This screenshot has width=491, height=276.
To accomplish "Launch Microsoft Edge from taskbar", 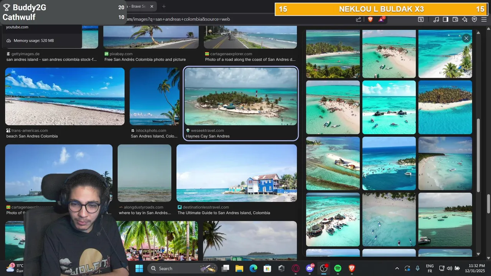I will [x=253, y=268].
